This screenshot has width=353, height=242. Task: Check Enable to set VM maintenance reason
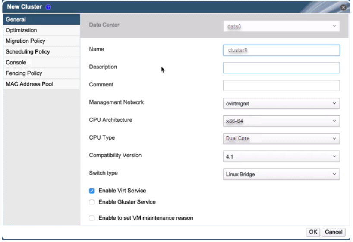[91, 218]
